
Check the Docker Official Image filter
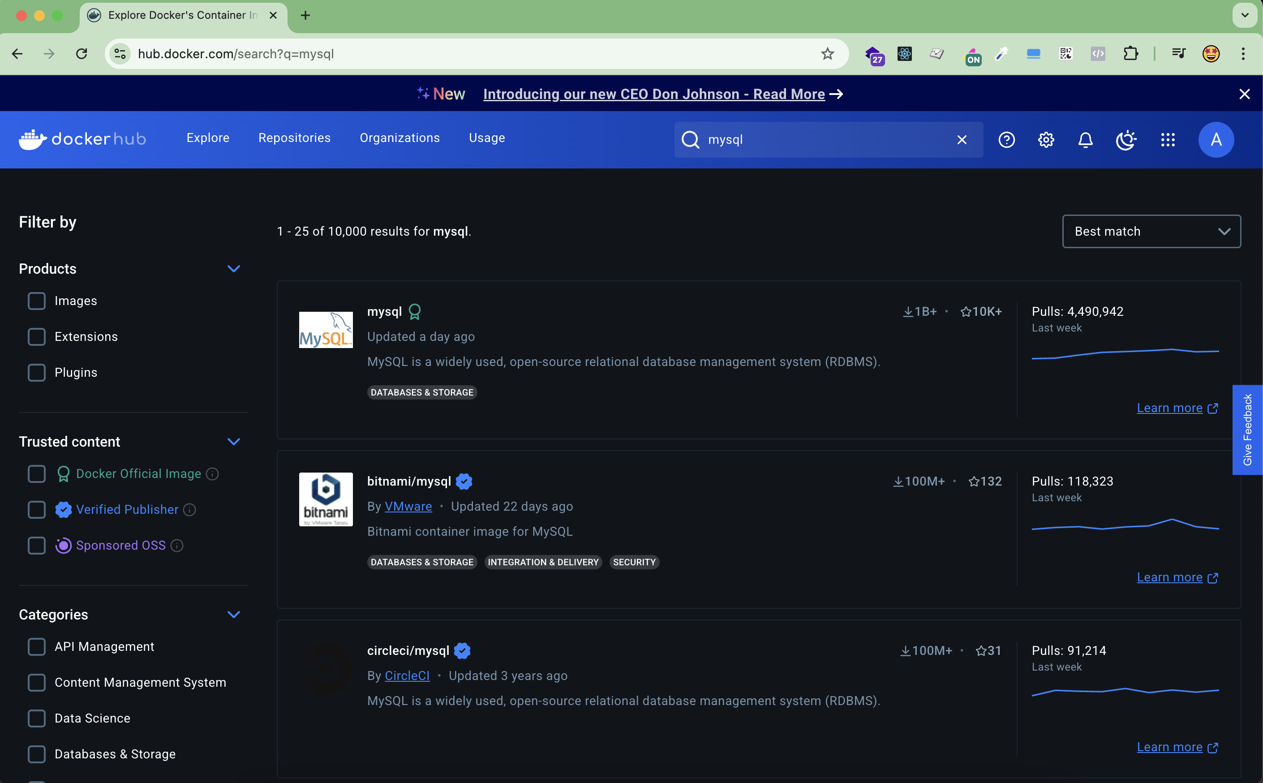click(37, 474)
